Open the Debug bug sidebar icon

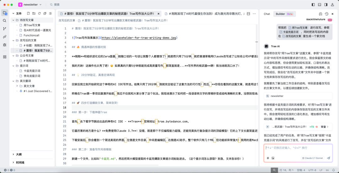click(x=4, y=45)
